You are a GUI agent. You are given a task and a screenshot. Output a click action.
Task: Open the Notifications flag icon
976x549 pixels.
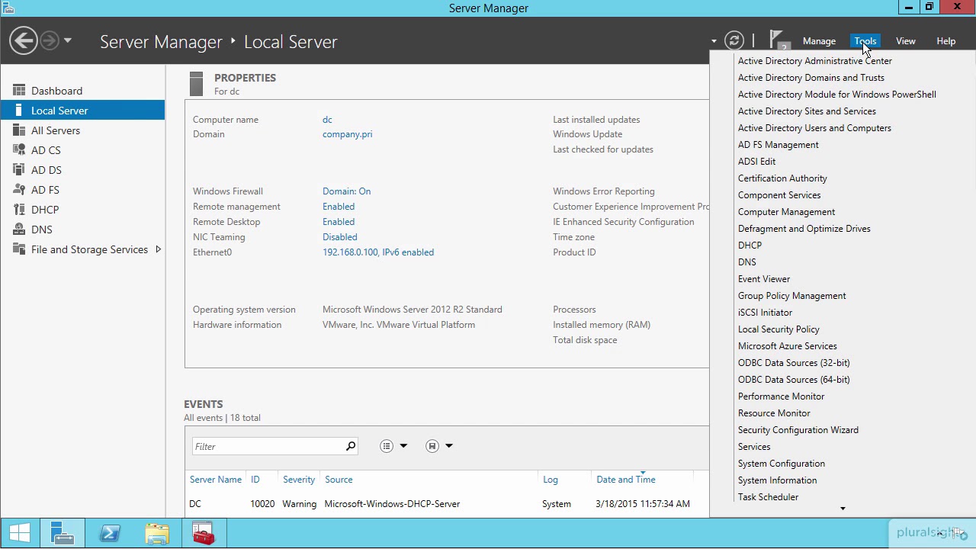click(778, 40)
